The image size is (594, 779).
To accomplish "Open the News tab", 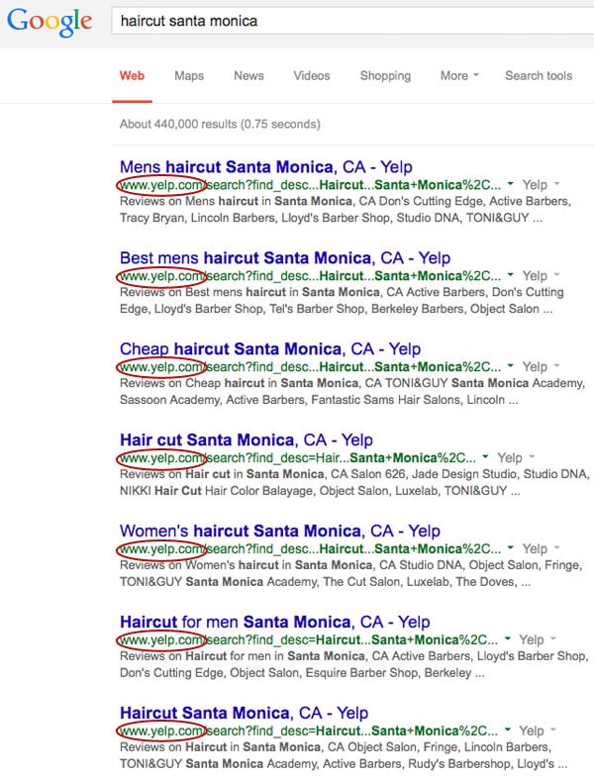I will pyautogui.click(x=248, y=76).
